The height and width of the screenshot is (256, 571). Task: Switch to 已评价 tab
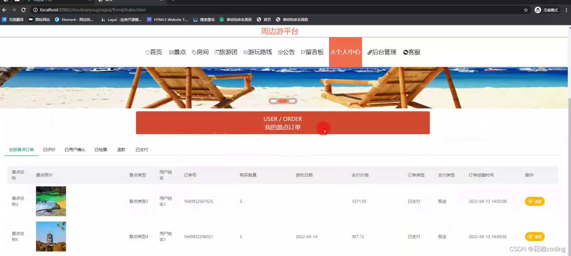(x=49, y=149)
